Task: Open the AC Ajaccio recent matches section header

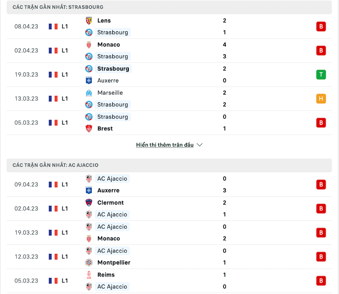Action: [x=169, y=165]
